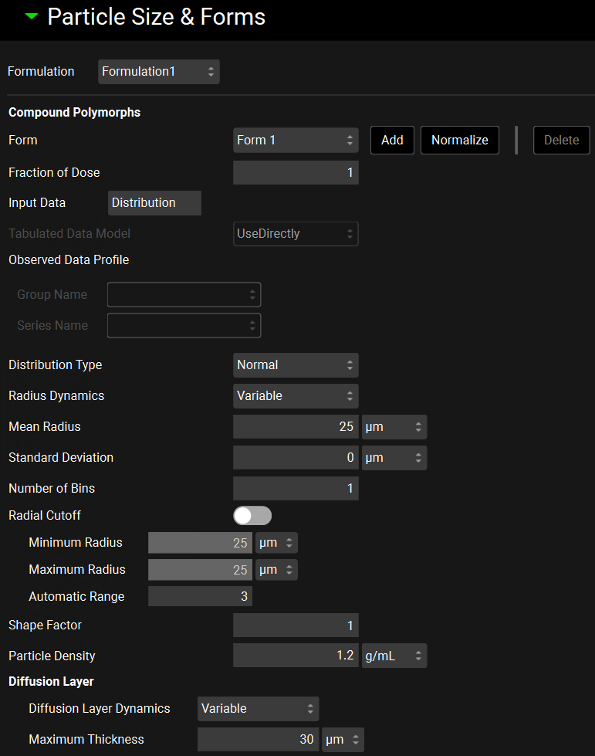Change the Standard Deviation unit selector
This screenshot has height=756, width=595.
point(394,458)
